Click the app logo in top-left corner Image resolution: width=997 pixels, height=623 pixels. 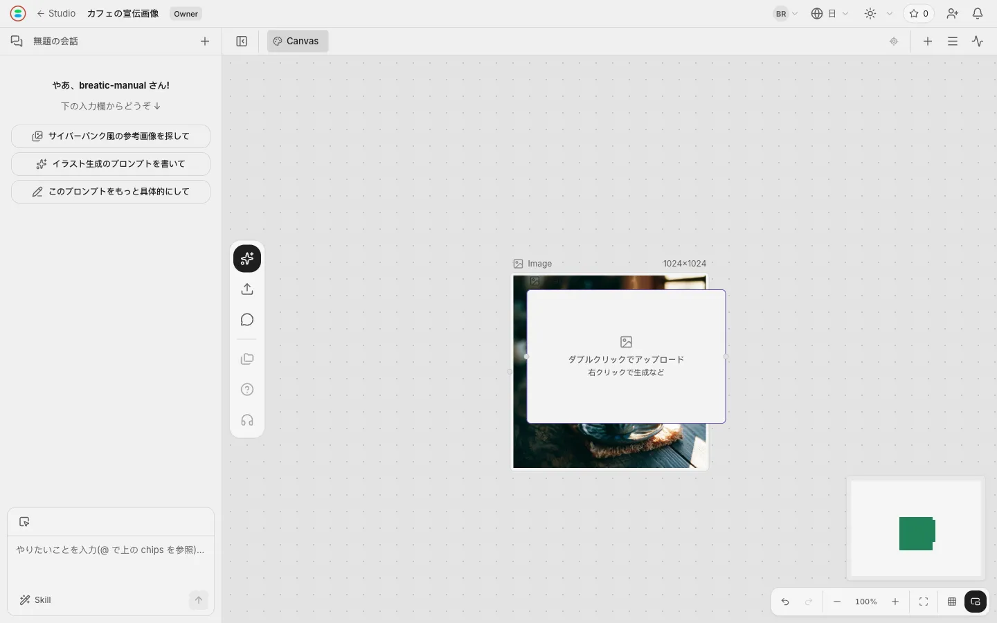tap(18, 13)
